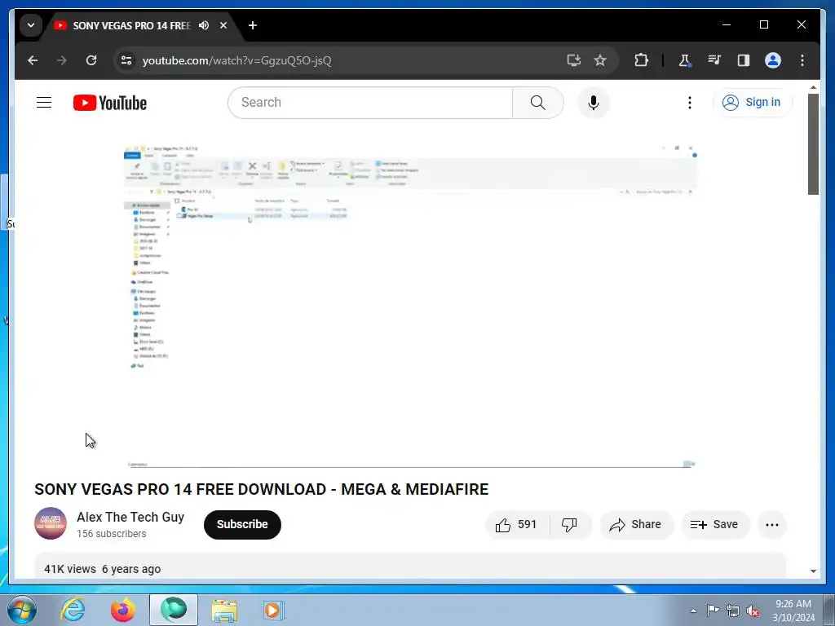Screen dimensions: 835x626
Task: Click the page vertical scrollbar thumb
Action: tap(813, 144)
